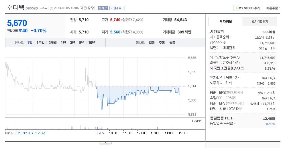
Task: Show the 일봉 daily candle chart
Action: pyautogui.click(x=152, y=43)
